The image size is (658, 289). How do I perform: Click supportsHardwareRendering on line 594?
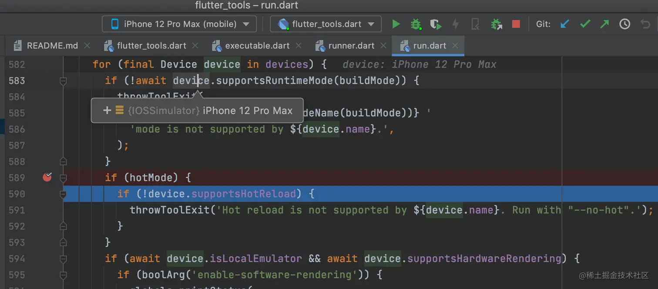(484, 259)
